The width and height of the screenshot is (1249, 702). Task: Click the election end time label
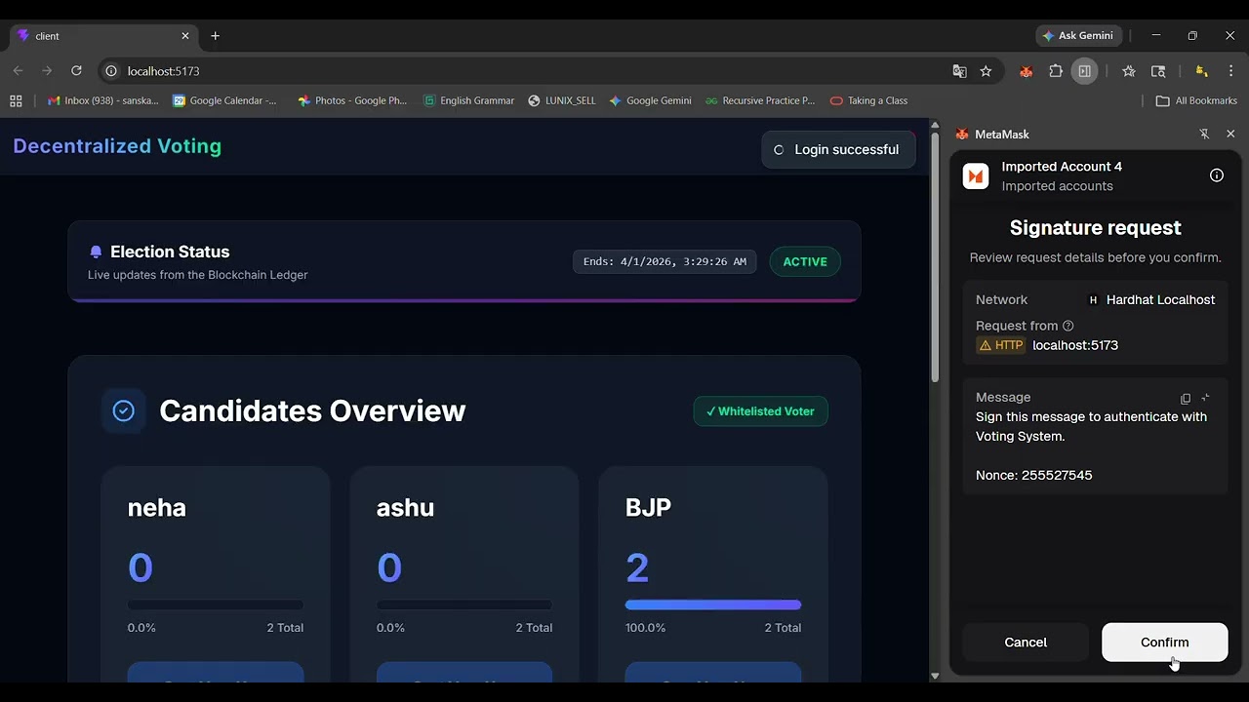point(665,261)
